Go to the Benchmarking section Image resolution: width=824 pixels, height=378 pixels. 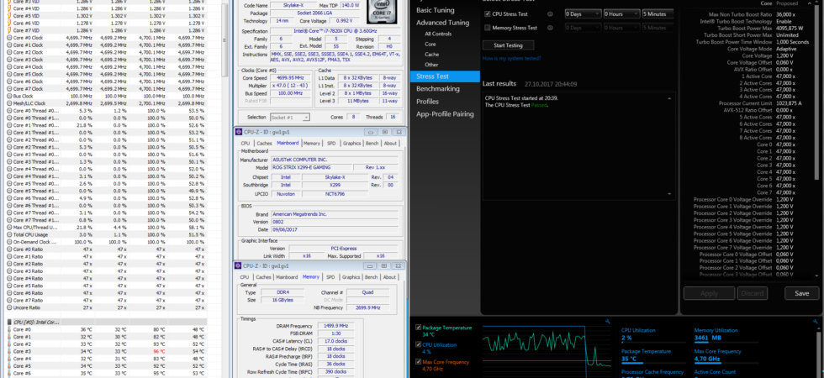pyautogui.click(x=438, y=89)
